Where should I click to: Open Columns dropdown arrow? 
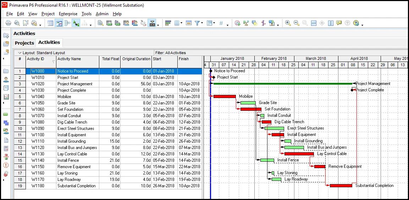(182, 23)
